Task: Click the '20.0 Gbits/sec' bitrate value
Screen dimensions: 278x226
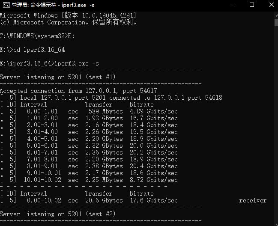Action: (x=153, y=146)
